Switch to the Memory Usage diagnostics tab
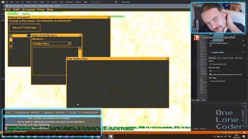This screenshot has width=248, height=139. [x=228, y=58]
